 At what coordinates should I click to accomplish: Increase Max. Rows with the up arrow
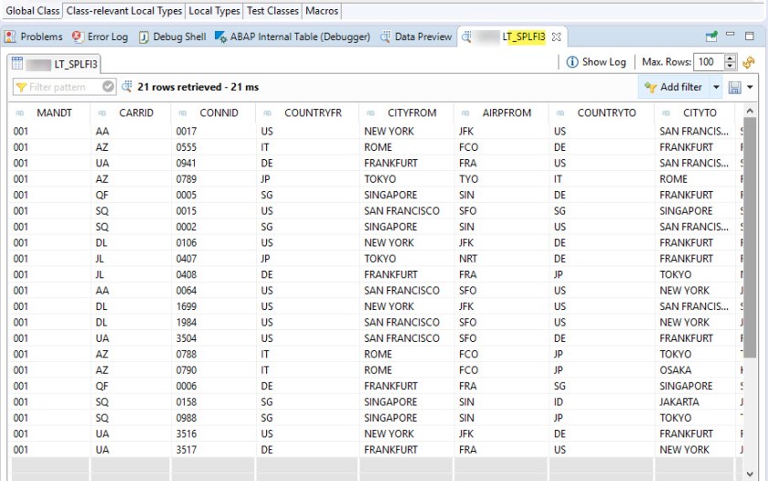point(730,59)
